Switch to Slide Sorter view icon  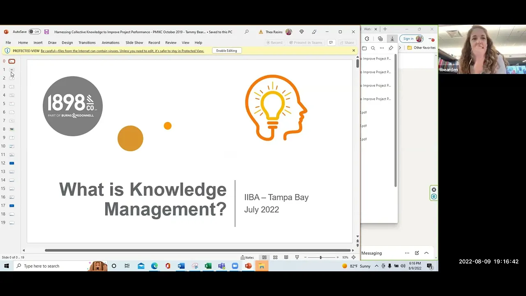tap(275, 257)
